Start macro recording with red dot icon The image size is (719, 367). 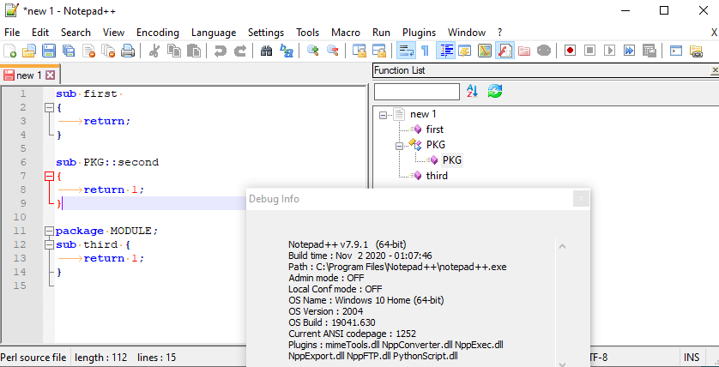coord(570,51)
